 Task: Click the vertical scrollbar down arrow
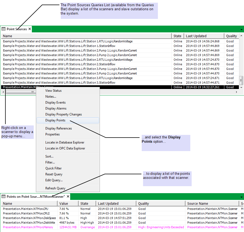241,87
